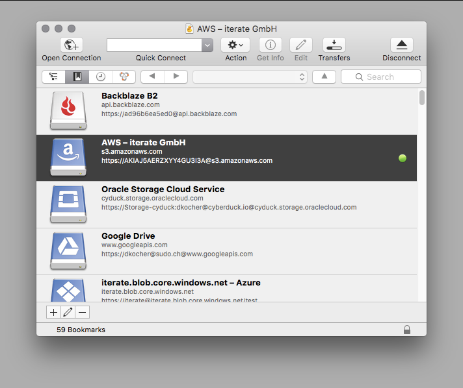The width and height of the screenshot is (463, 388).
Task: Select the Oracle Storage Cloud drive icon
Action: tap(68, 204)
